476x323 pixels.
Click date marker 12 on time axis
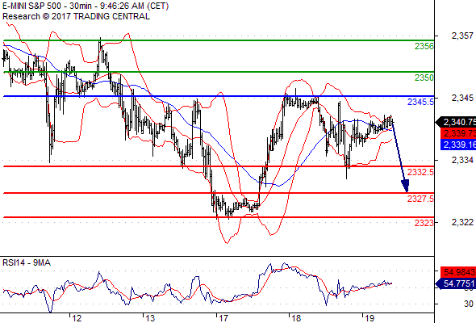click(77, 318)
